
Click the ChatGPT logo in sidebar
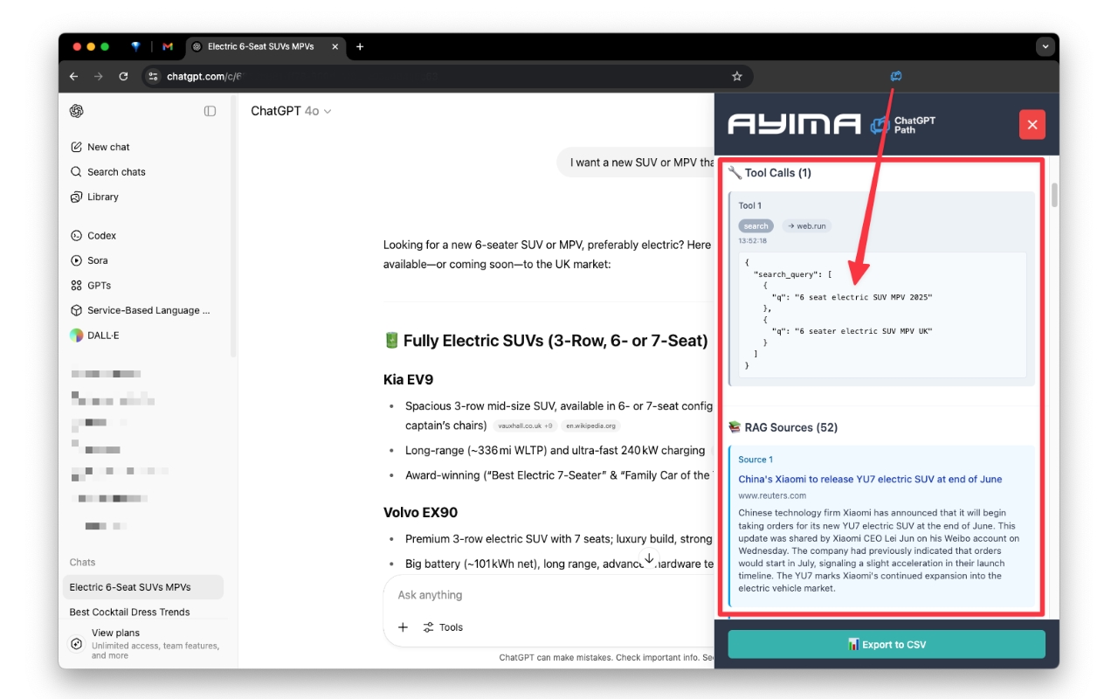pyautogui.click(x=77, y=111)
